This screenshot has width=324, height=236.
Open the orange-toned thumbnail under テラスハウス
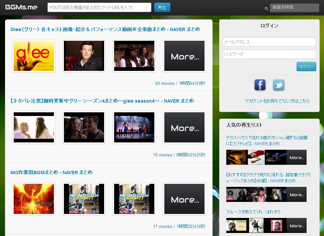pos(237,157)
